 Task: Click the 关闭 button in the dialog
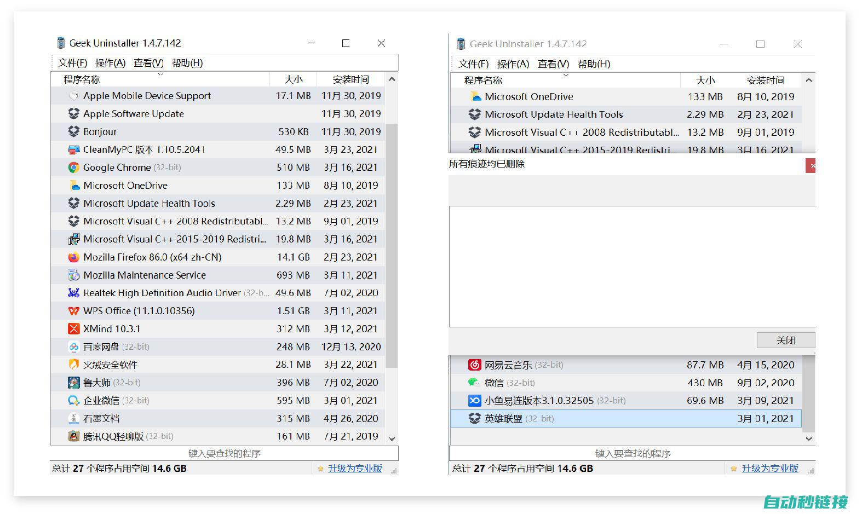786,340
